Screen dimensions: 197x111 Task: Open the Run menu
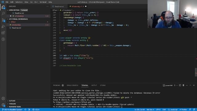36,2
